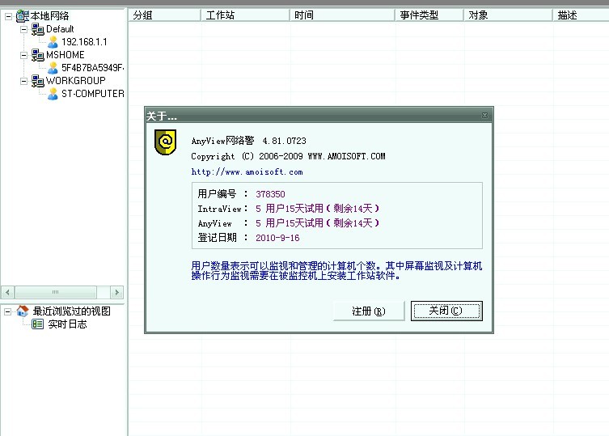Viewport: 609px width, 436px height.
Task: Select the ST-COMPUTER user icon
Action: [53, 94]
